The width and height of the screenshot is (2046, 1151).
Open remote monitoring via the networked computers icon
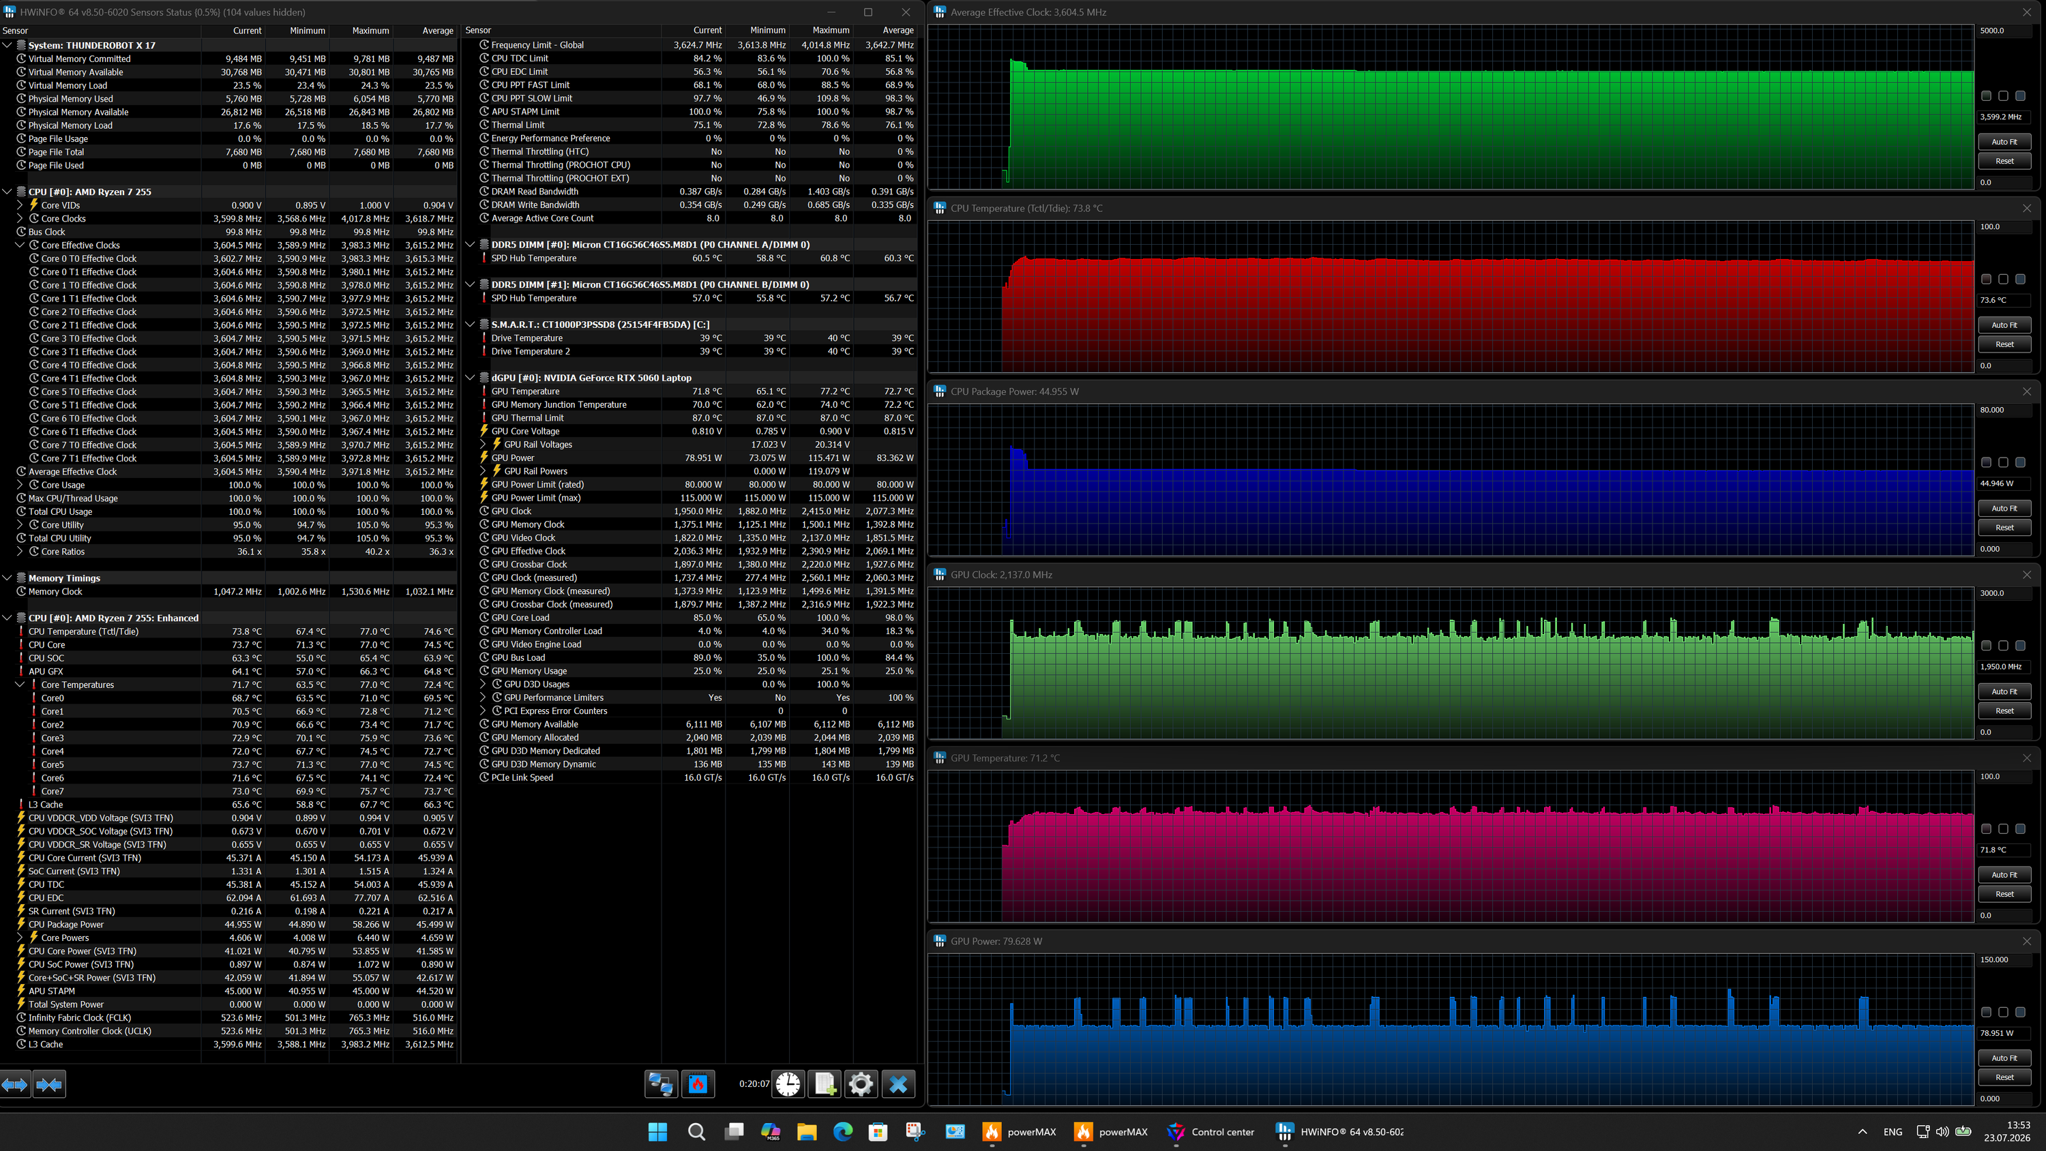click(x=661, y=1083)
